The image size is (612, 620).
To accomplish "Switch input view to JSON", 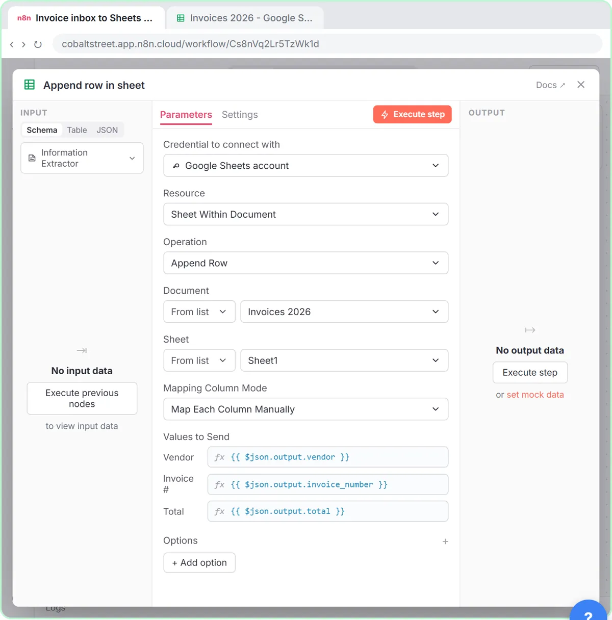I will point(107,130).
